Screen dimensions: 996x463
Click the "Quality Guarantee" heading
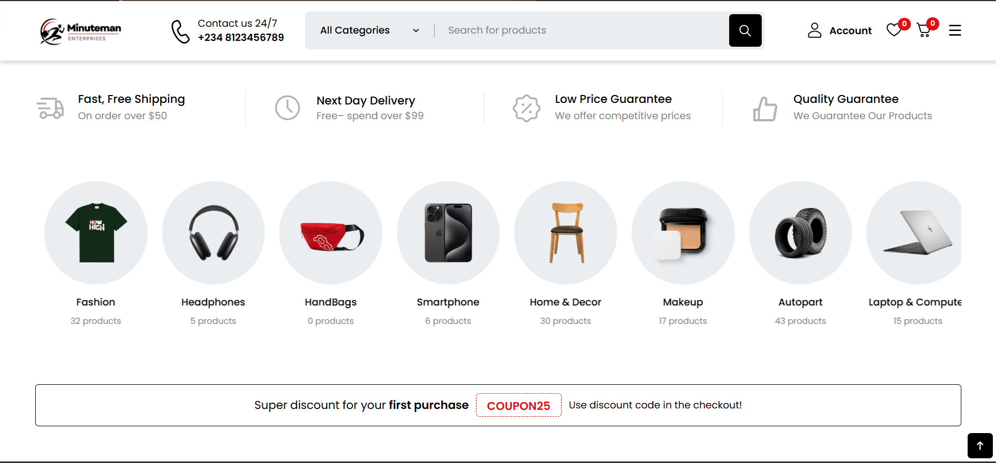click(x=846, y=99)
